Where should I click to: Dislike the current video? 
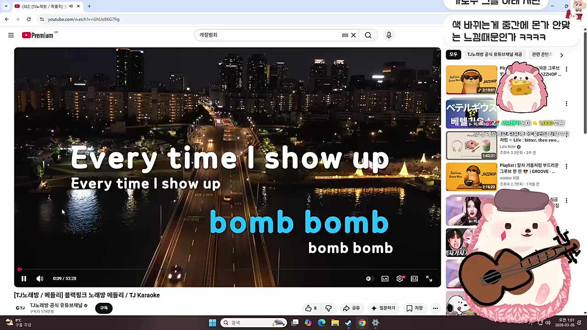[x=328, y=308]
